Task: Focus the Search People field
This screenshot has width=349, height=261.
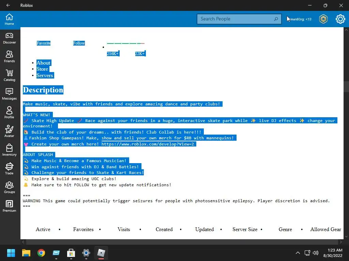Action: click(x=239, y=19)
